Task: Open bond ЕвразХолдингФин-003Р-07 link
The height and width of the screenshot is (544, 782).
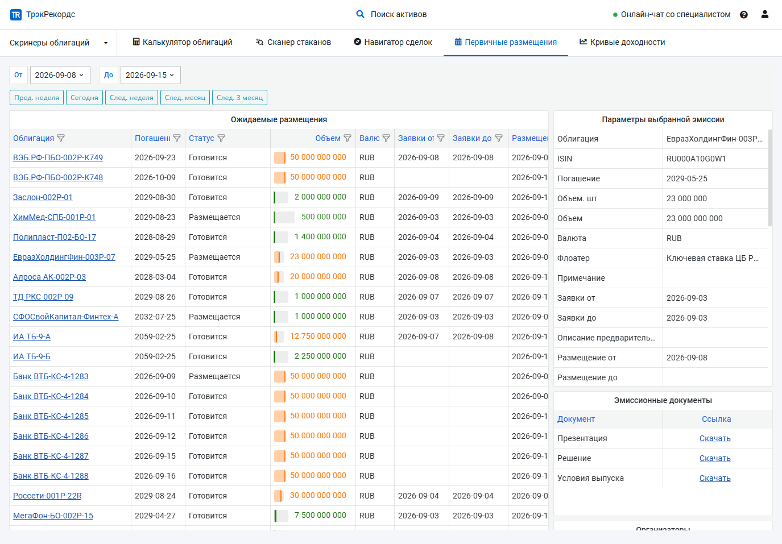Action: coord(64,257)
